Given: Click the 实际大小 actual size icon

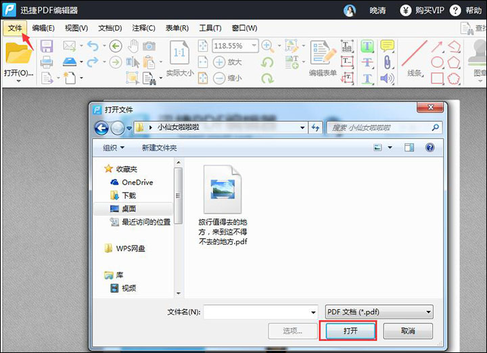Looking at the screenshot, I should click(x=179, y=53).
